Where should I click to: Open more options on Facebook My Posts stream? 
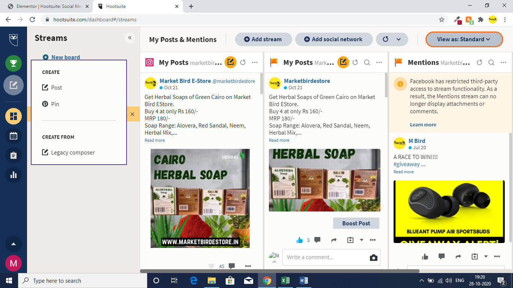point(379,62)
